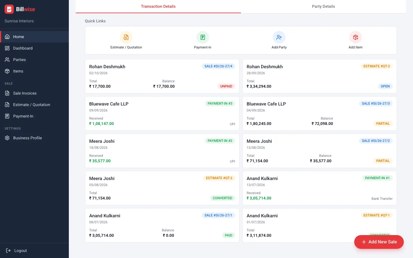
Task: Open Business Profile settings
Action: (34, 138)
